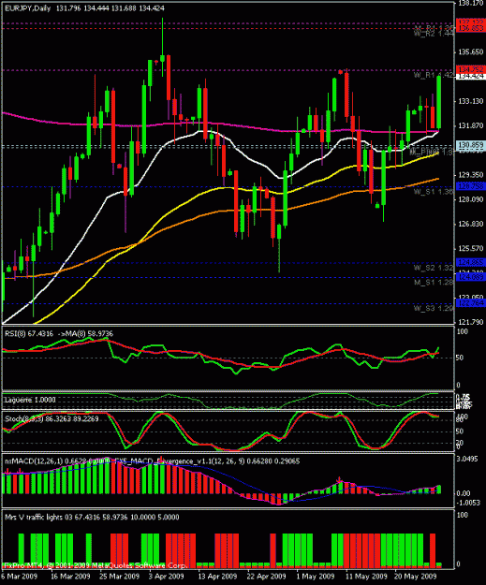Click the W_S3 1.29 pivot label

(x=434, y=309)
